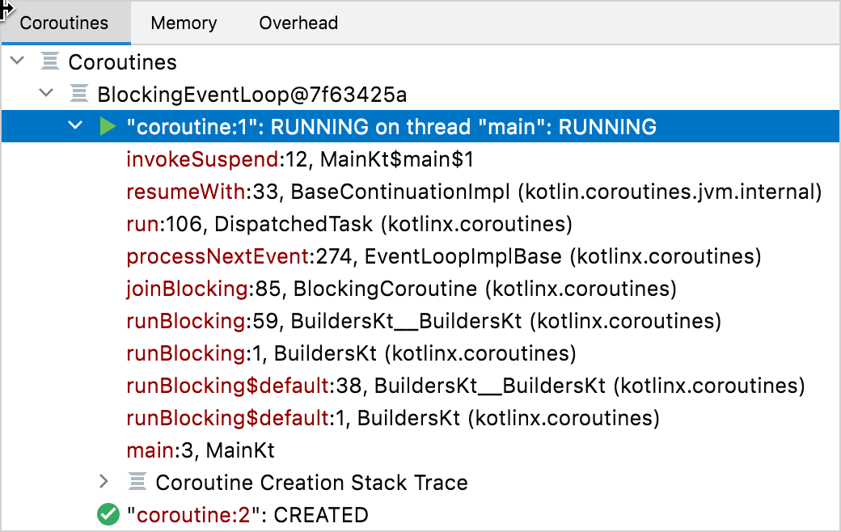841x532 pixels.
Task: Click the coroutines group icon beside BlockingEventLoop@7f63425a
Action: (79, 94)
